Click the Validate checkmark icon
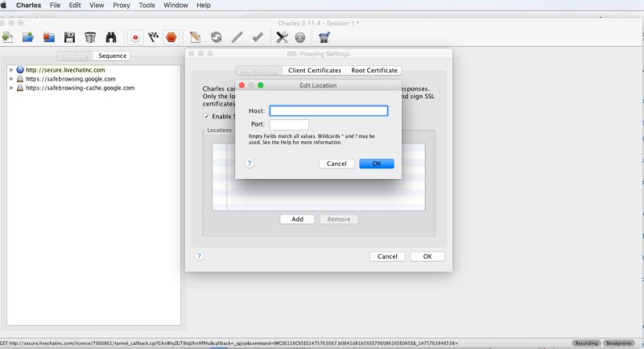The image size is (644, 349). tap(258, 37)
